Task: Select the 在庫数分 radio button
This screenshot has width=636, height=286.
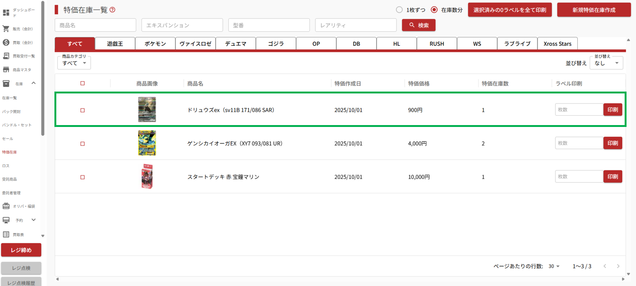Action: 434,10
